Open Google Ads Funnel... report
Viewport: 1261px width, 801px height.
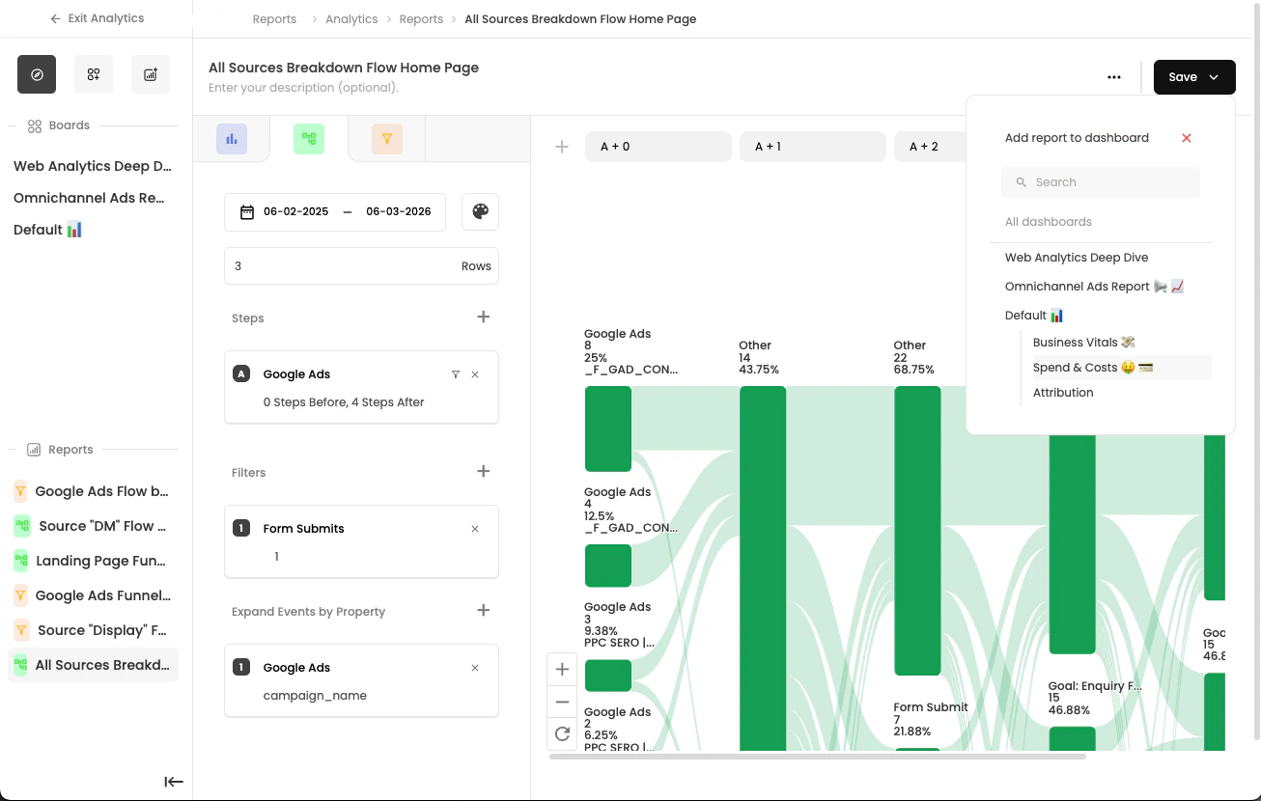(x=93, y=595)
